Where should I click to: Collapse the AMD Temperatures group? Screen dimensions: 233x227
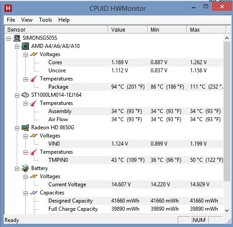click(25, 79)
